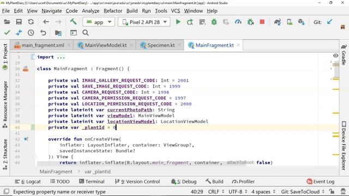Show history with the clock icon
The image size is (349, 196).
coord(31,33)
